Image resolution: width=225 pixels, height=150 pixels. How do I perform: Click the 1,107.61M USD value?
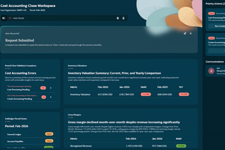coord(134,146)
